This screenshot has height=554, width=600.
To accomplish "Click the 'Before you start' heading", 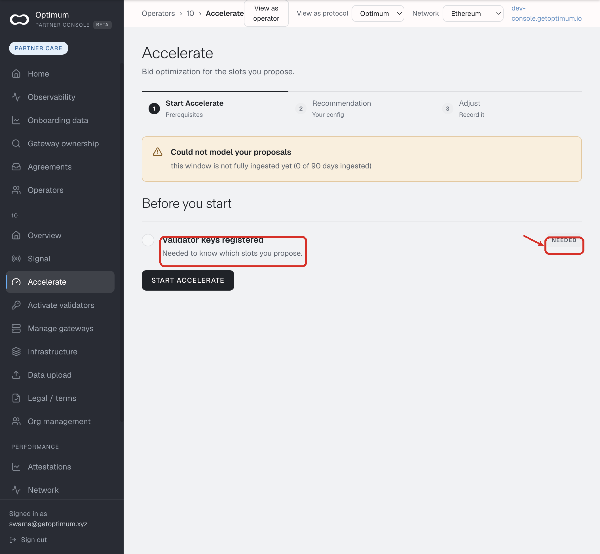I will [x=187, y=203].
